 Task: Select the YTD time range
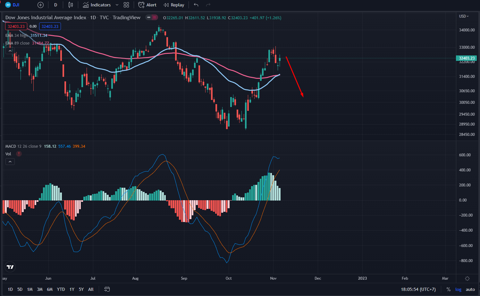[61, 289]
